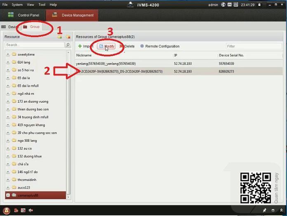Click the Modify button
287x216 pixels.
(x=106, y=46)
